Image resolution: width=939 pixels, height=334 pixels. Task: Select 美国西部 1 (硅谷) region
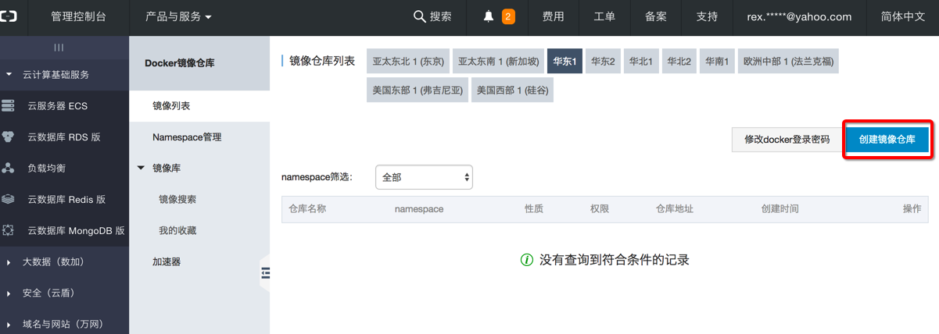[x=513, y=90]
